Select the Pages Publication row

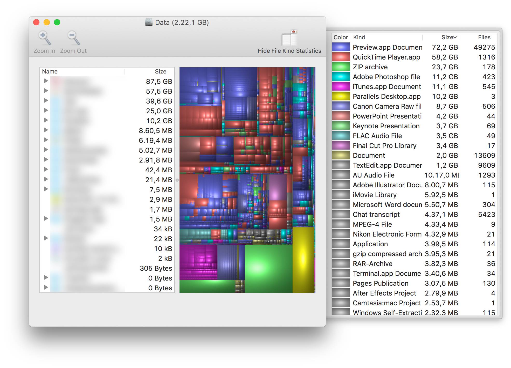[415, 283]
